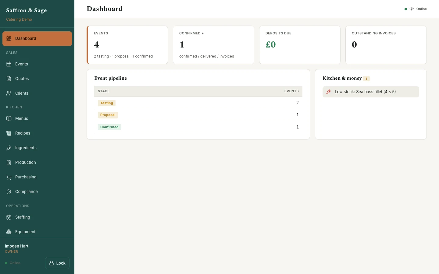Click '2 tasting · 1 proposal · 1 confirmed' text
The height and width of the screenshot is (274, 439).
(x=123, y=56)
